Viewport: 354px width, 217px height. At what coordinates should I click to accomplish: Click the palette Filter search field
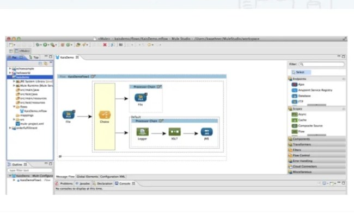[x=322, y=65]
